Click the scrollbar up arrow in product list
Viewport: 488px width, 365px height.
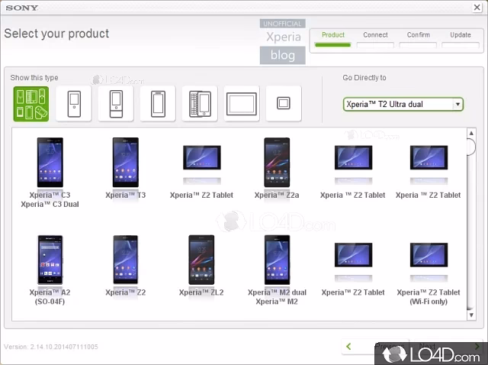coord(471,133)
